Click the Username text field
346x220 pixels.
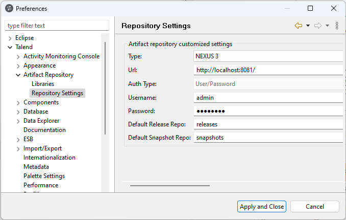pyautogui.click(x=268, y=98)
